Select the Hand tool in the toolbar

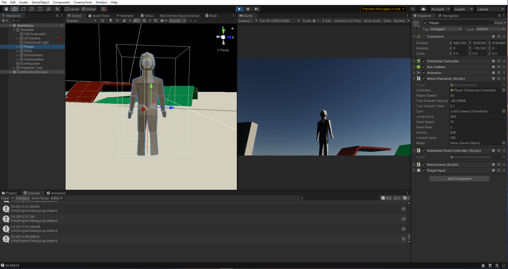coord(6,9)
